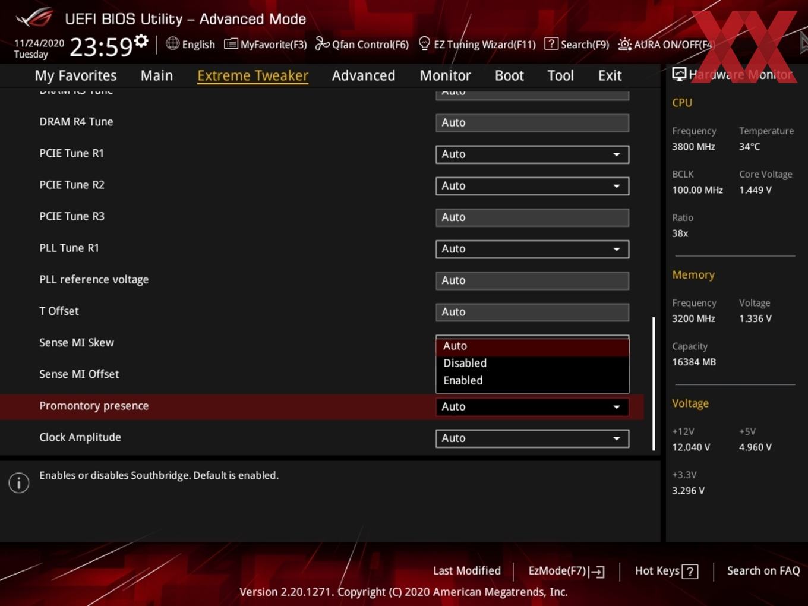Launch EZ Tuning Wizard(F11) bulb icon
Viewport: 808px width, 606px height.
pyautogui.click(x=424, y=43)
